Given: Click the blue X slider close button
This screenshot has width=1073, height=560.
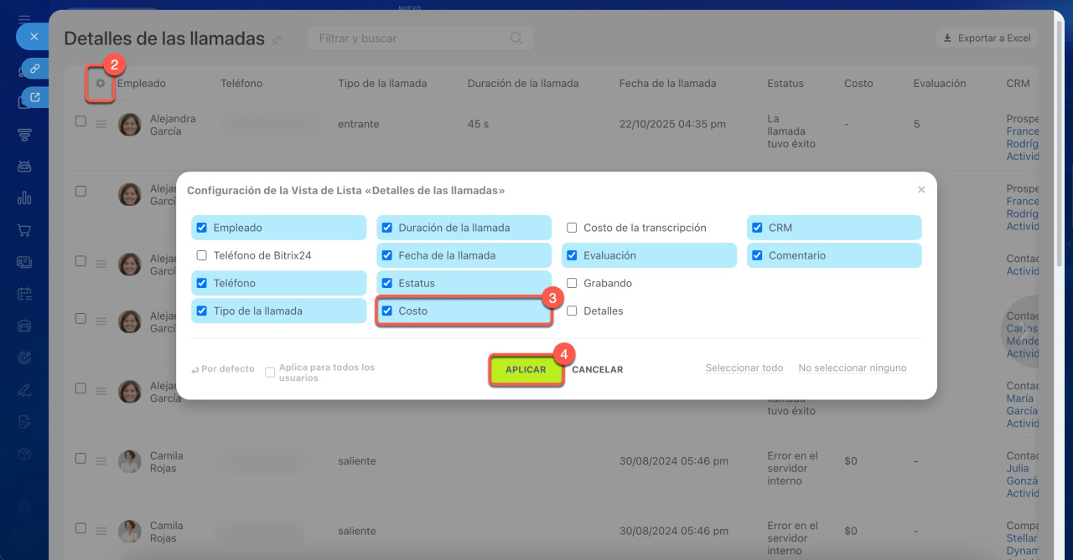Looking at the screenshot, I should point(34,37).
